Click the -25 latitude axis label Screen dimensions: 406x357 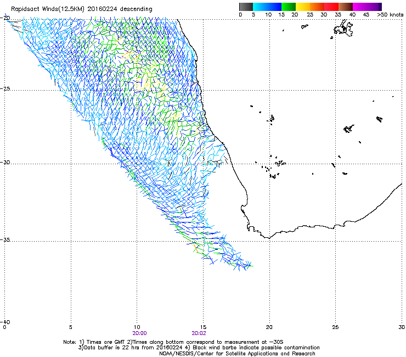pos(5,88)
